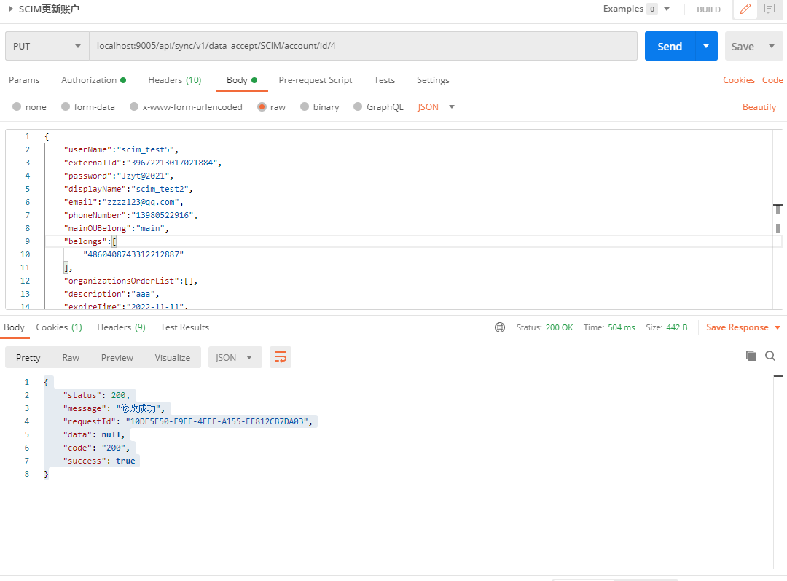Screen dimensions: 787x581
Task: Expand the SCIM更新账户 request title
Action: tap(11, 9)
